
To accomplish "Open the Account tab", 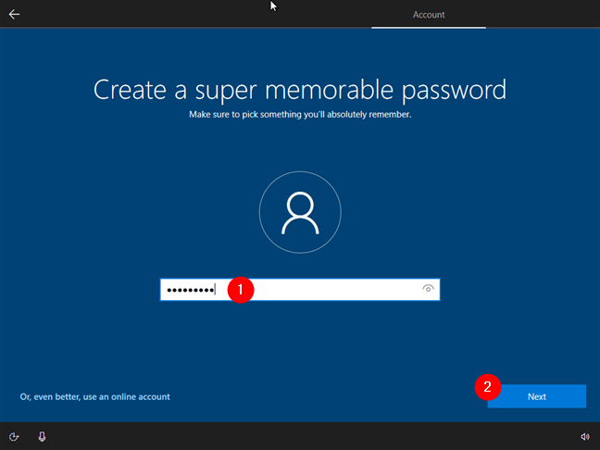I will 429,15.
